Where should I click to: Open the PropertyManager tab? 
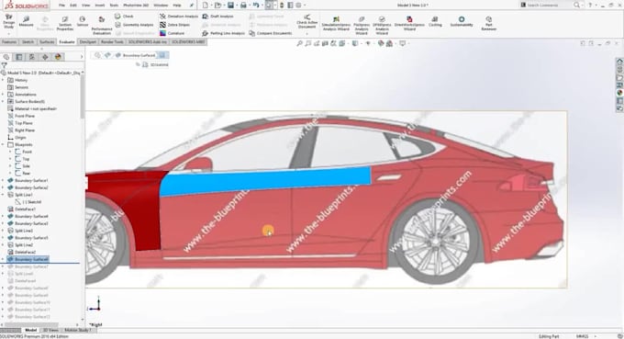18,57
